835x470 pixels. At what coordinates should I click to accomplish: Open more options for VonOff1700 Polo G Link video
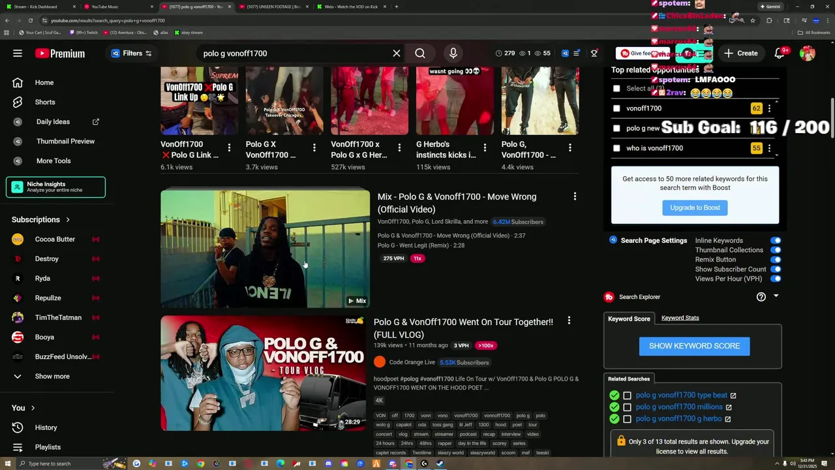point(229,148)
